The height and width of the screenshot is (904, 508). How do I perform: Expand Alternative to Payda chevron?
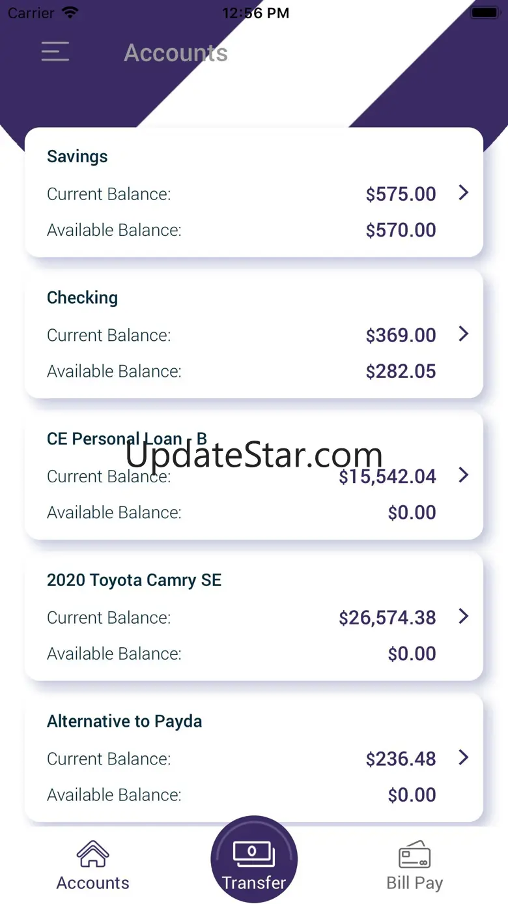[x=463, y=757]
